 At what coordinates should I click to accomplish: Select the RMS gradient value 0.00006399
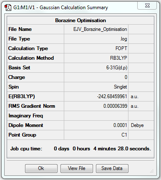click(115, 106)
